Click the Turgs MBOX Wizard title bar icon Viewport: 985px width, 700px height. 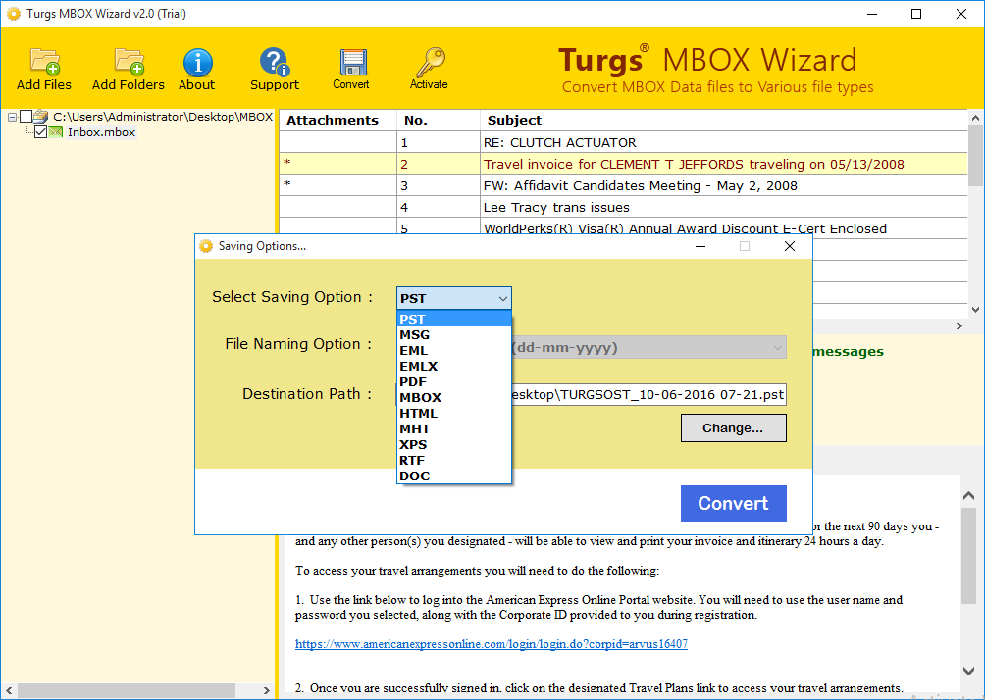(13, 13)
